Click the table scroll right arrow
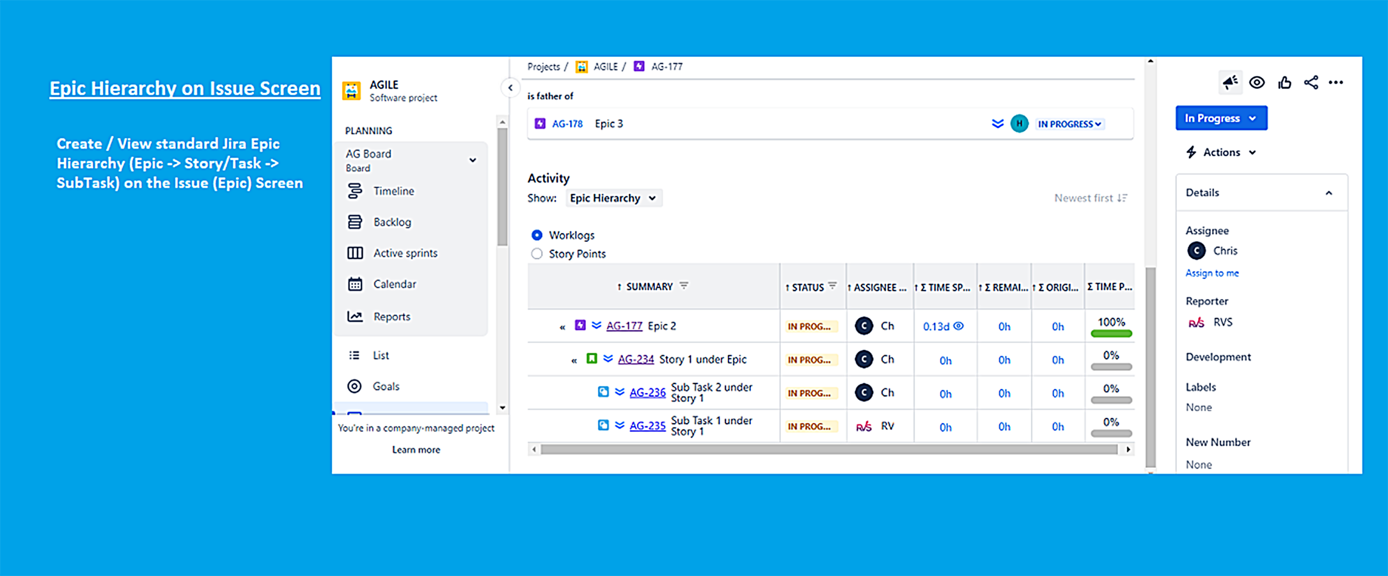1388x576 pixels. pyautogui.click(x=1128, y=450)
